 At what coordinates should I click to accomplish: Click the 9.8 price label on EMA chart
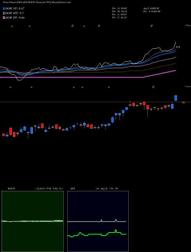coord(178,47)
